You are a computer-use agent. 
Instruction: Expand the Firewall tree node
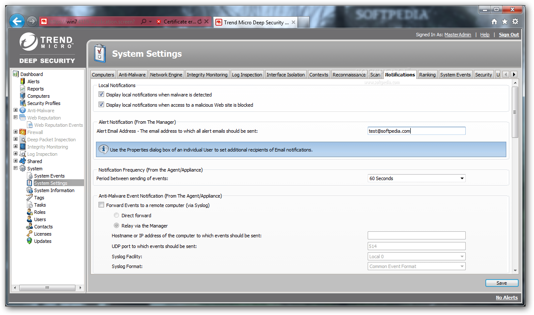tap(16, 132)
